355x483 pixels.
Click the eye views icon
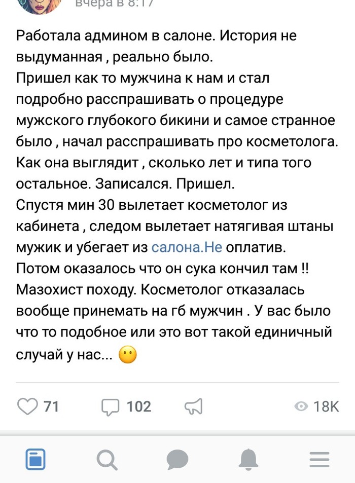coord(301,406)
